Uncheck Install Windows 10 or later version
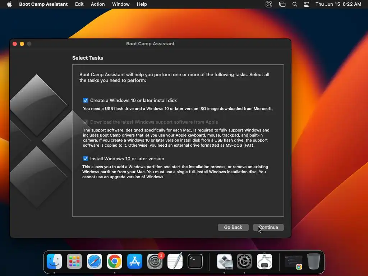 tap(86, 158)
